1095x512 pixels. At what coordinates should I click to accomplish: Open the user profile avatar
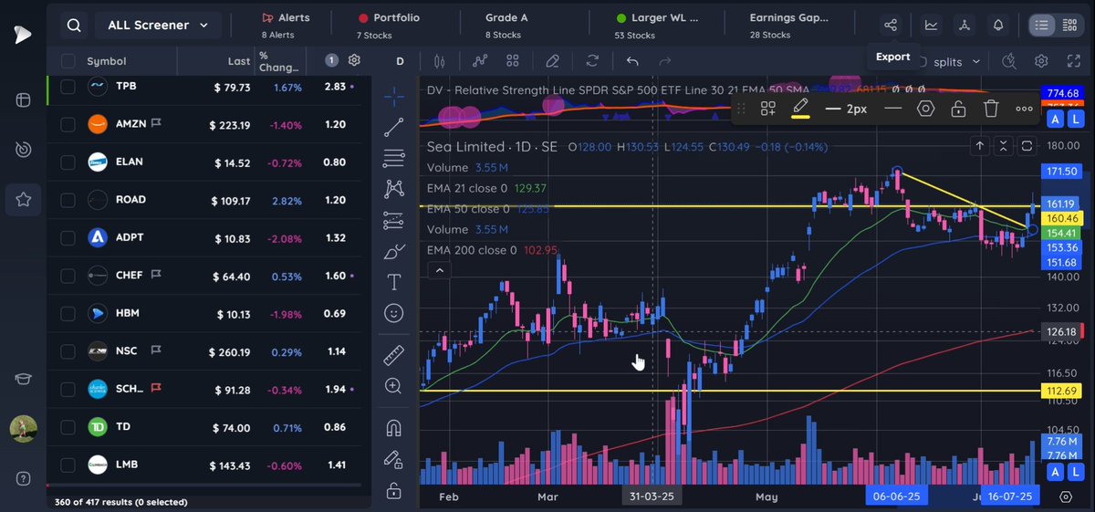(x=23, y=428)
